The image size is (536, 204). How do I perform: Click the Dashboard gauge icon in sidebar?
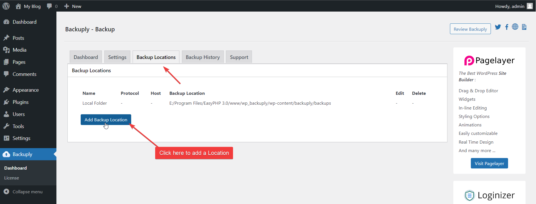(x=6, y=22)
